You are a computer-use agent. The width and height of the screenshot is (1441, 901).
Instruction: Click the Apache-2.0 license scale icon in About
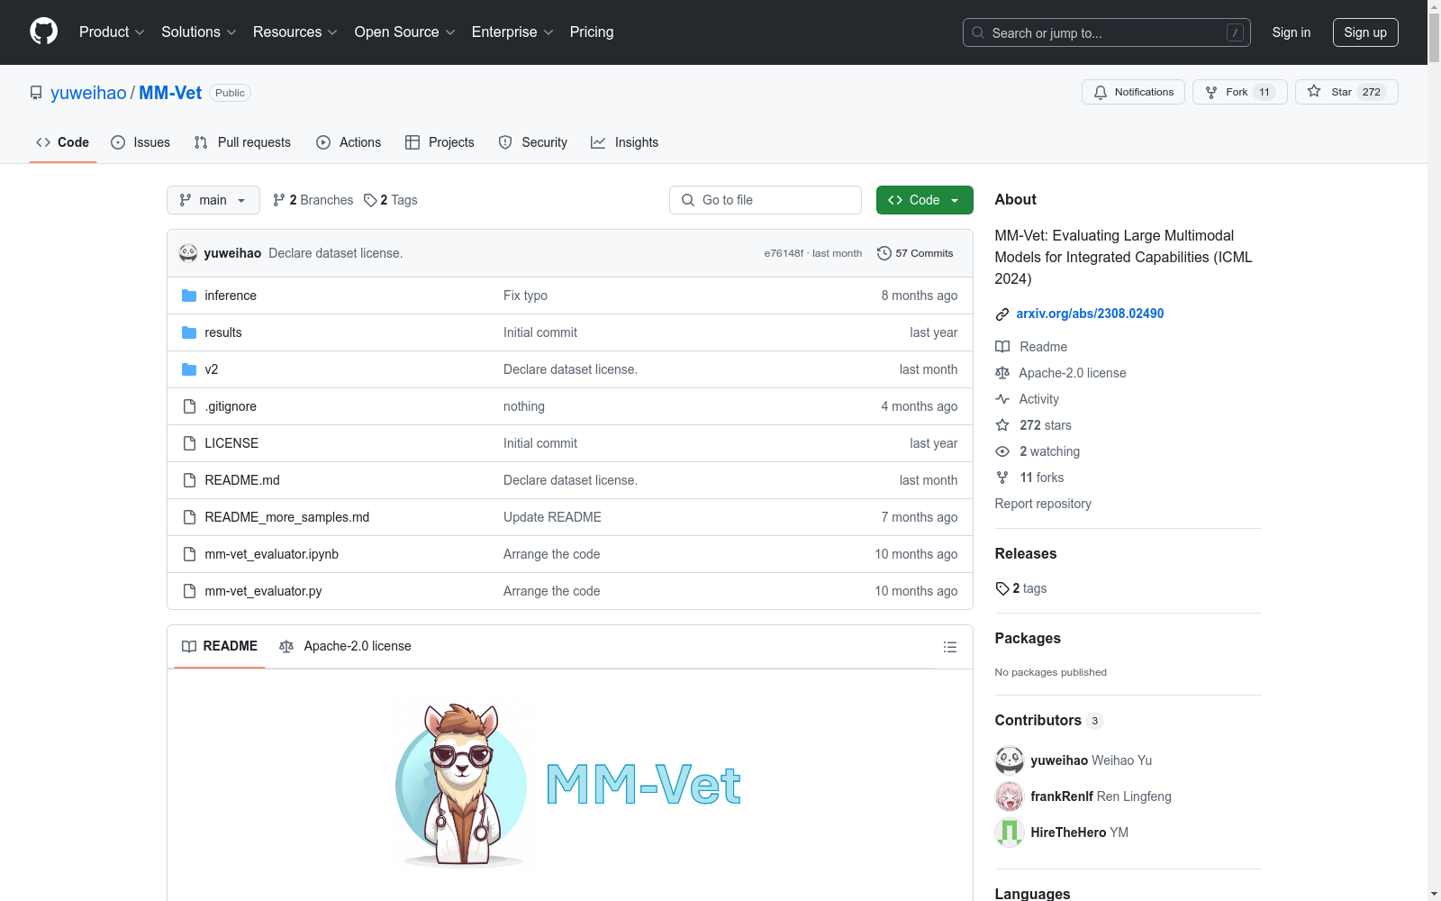(x=1002, y=373)
